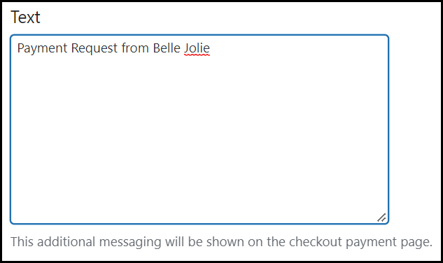Click the word additional below the textarea
The width and height of the screenshot is (443, 263).
coord(66,242)
